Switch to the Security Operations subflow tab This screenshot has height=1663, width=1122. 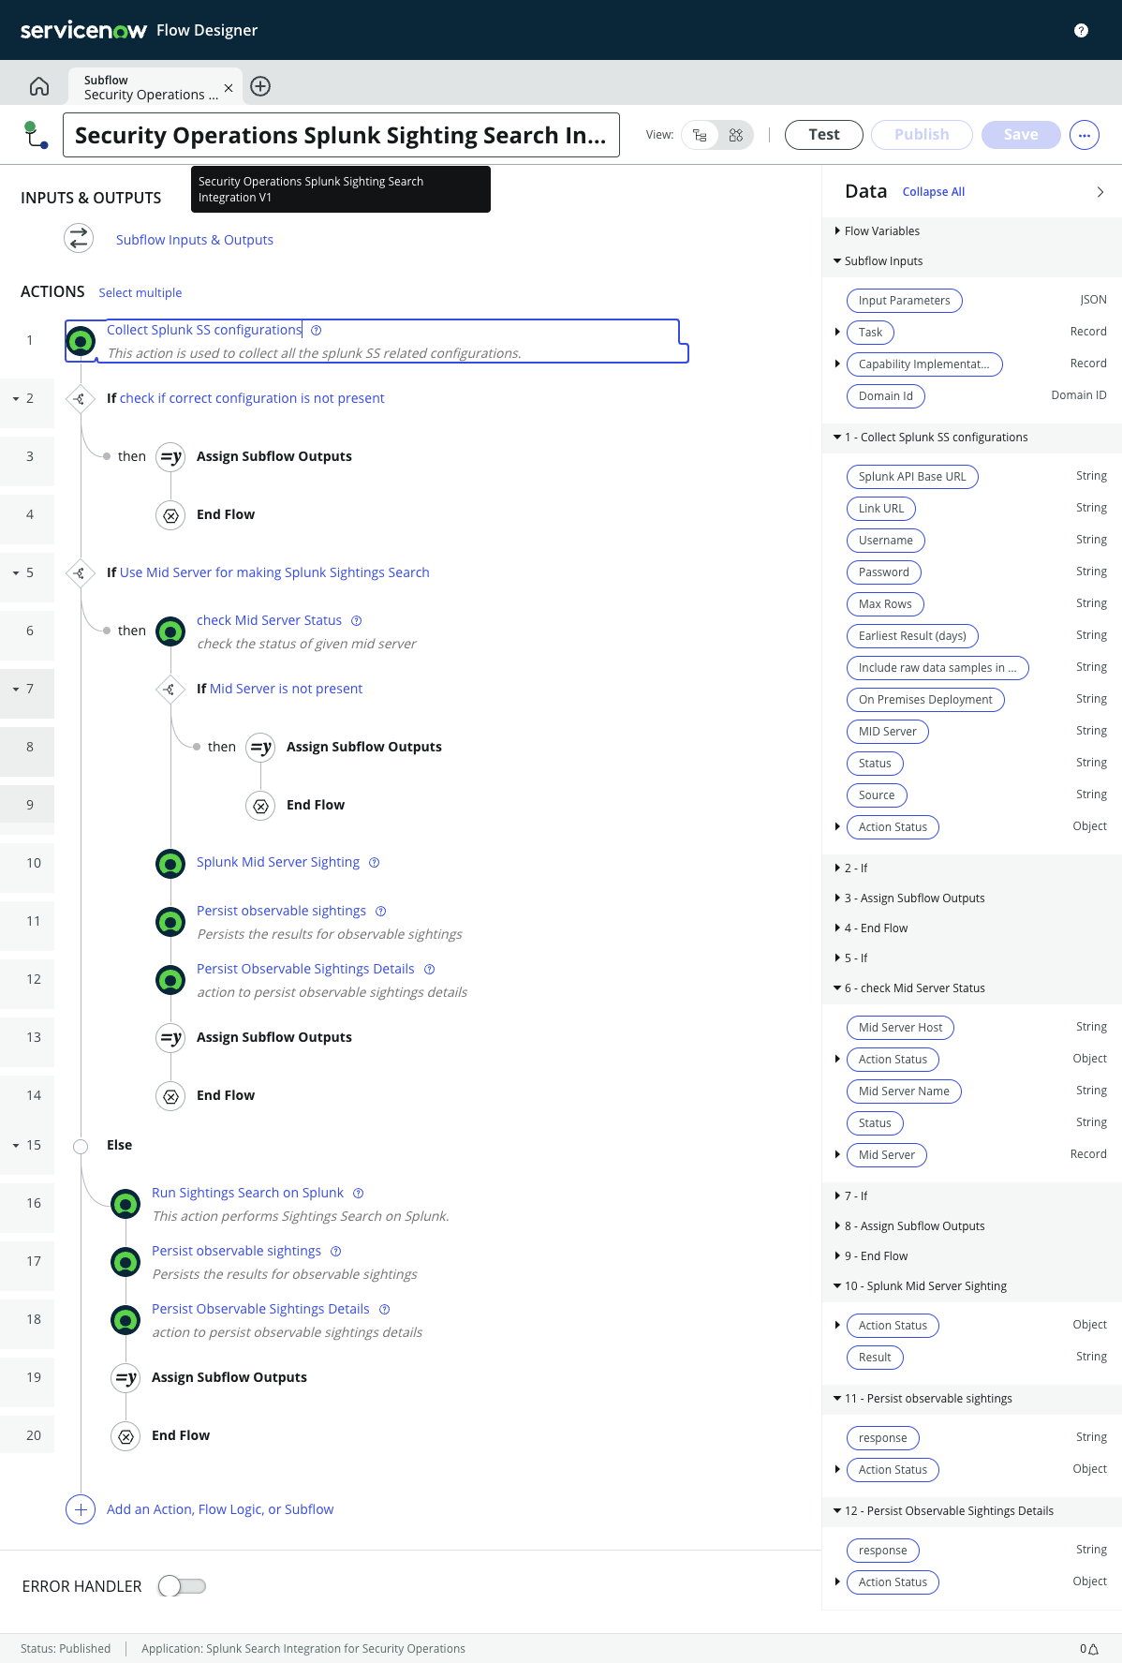[x=151, y=87]
